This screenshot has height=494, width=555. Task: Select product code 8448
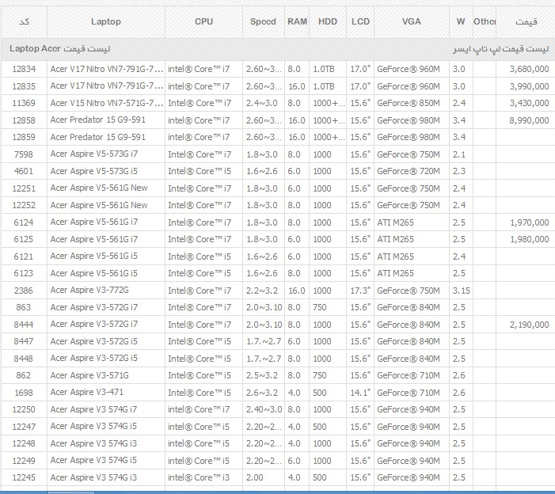click(x=24, y=359)
